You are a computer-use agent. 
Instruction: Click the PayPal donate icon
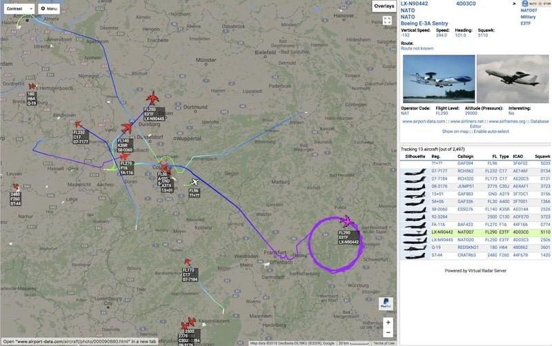click(x=386, y=303)
